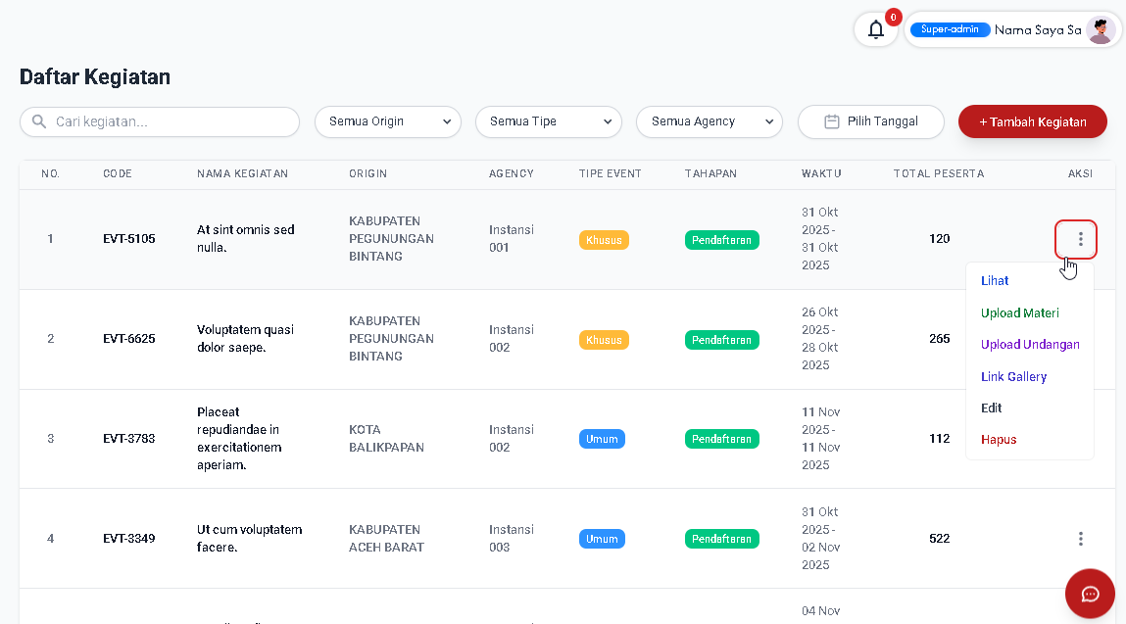This screenshot has width=1126, height=624.
Task: Click the Super-admin role badge
Action: [950, 30]
